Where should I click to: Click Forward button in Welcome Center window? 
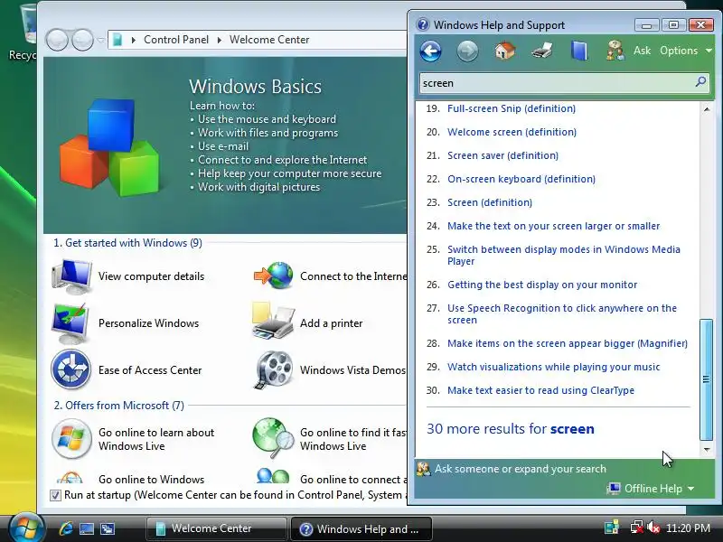point(83,40)
